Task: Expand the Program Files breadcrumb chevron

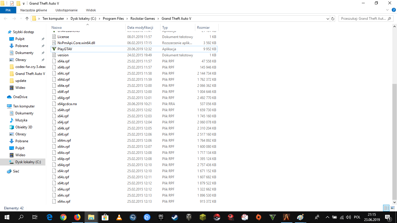Action: point(127,19)
